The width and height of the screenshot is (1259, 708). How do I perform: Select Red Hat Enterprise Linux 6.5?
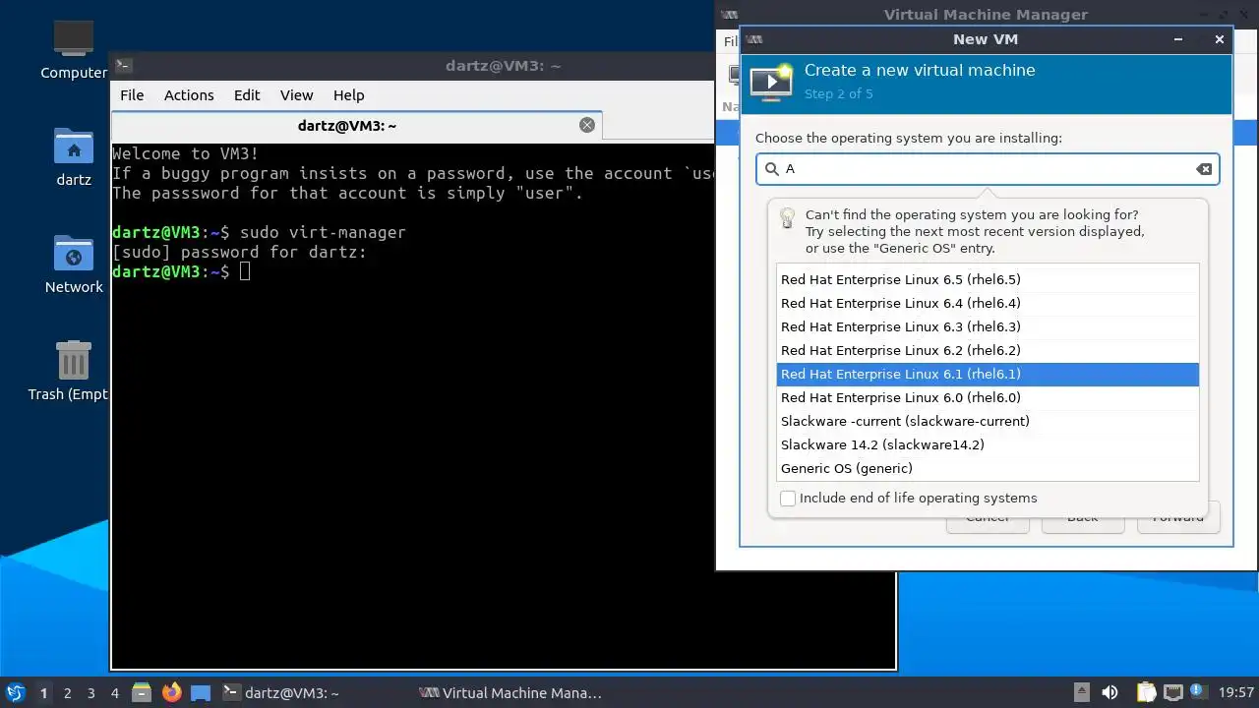(988, 279)
